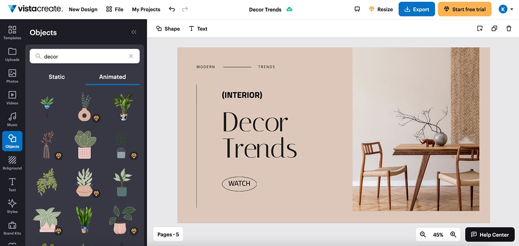The height and width of the screenshot is (246, 519).
Task: Click the add page icon
Action: pos(480,29)
